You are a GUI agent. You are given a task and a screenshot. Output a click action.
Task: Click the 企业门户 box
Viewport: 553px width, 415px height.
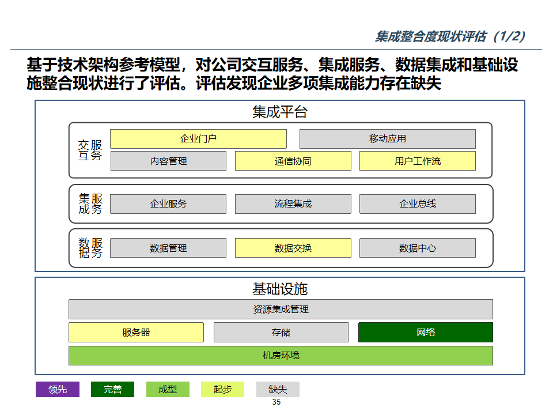point(198,139)
